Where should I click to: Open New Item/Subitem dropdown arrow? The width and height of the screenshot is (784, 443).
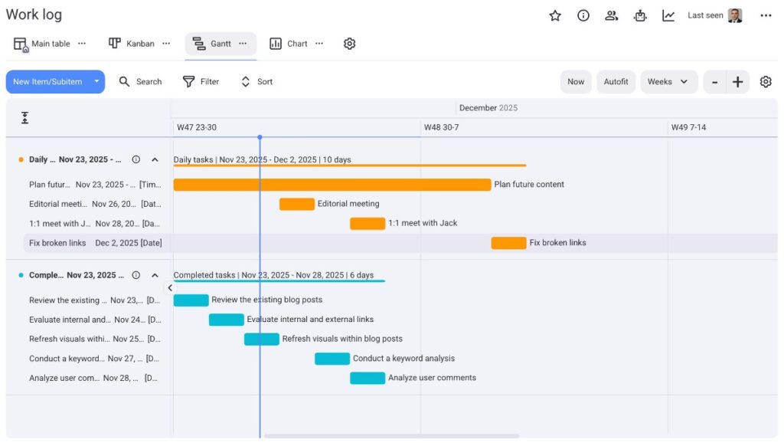point(96,82)
